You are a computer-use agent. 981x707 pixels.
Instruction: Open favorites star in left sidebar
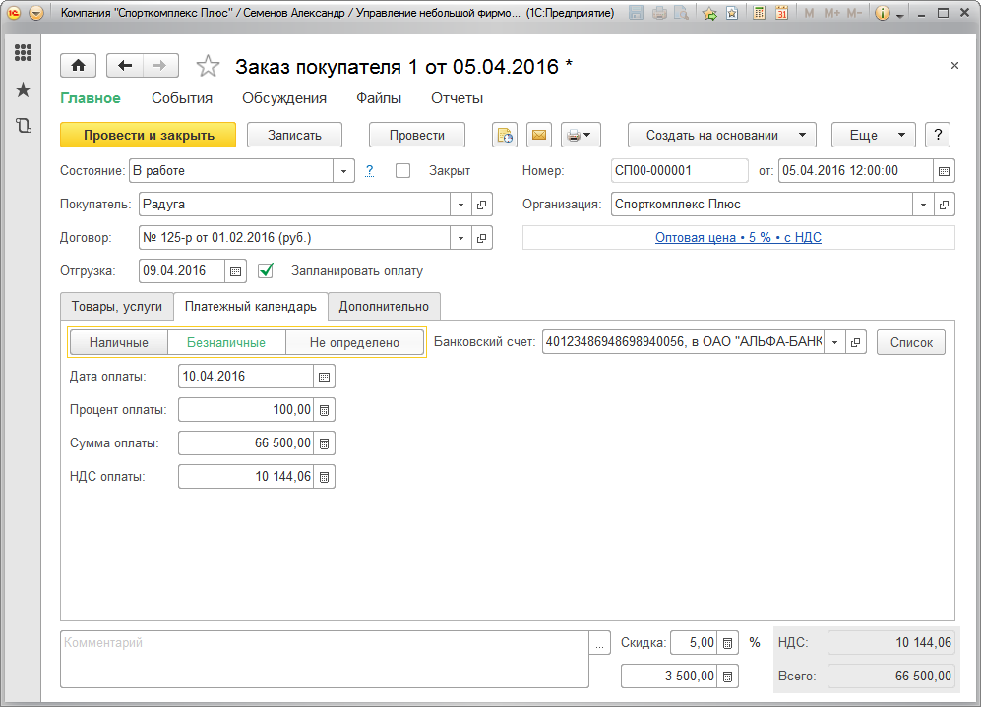pyautogui.click(x=24, y=89)
